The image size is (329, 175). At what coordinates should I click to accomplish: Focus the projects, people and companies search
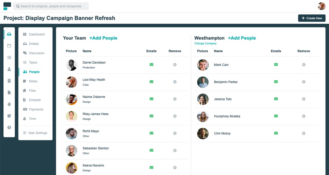click(51, 6)
